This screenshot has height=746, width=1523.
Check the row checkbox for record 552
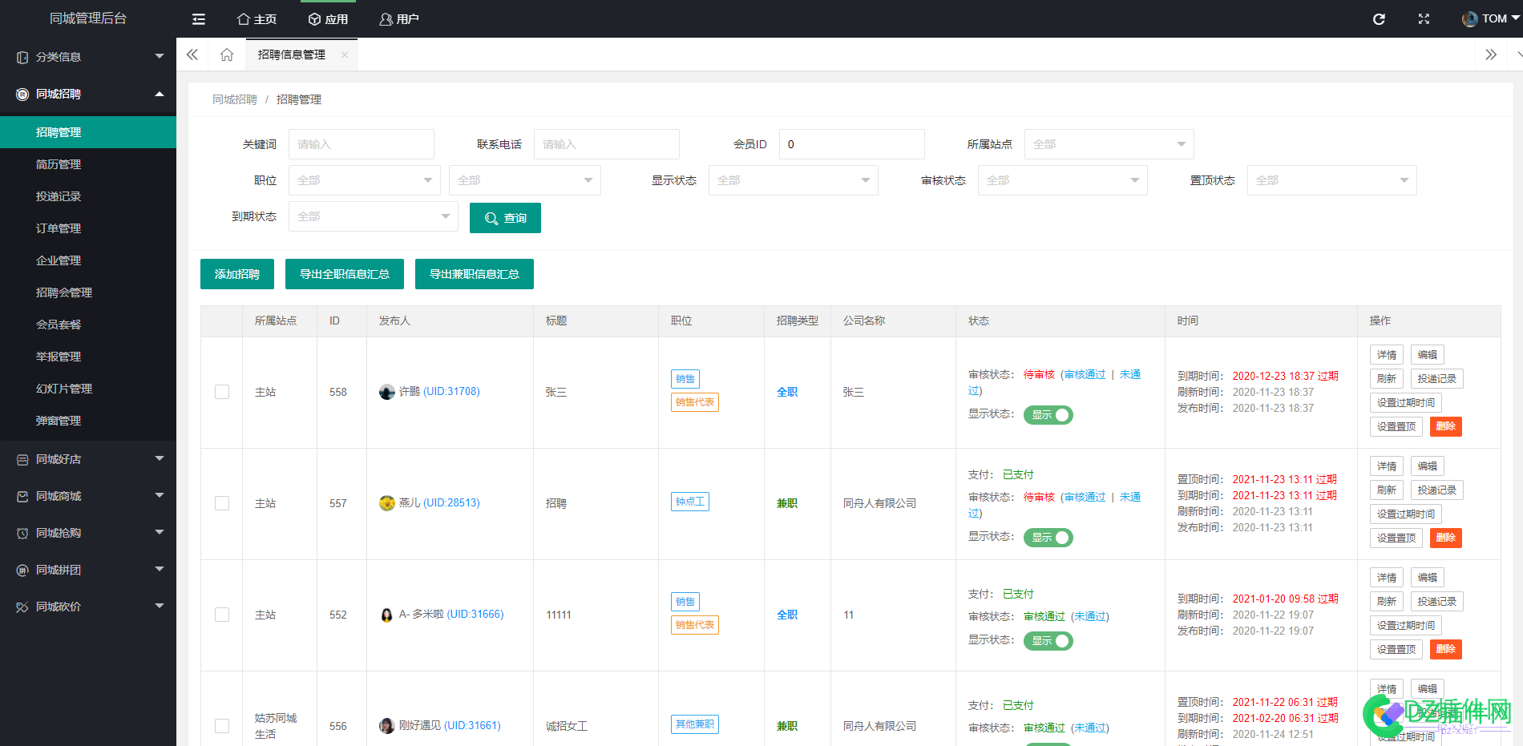(222, 615)
